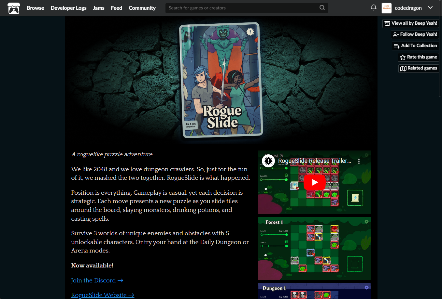
Task: Click 'A roguelike puzzle adventure.' tagline
Action: click(112, 154)
